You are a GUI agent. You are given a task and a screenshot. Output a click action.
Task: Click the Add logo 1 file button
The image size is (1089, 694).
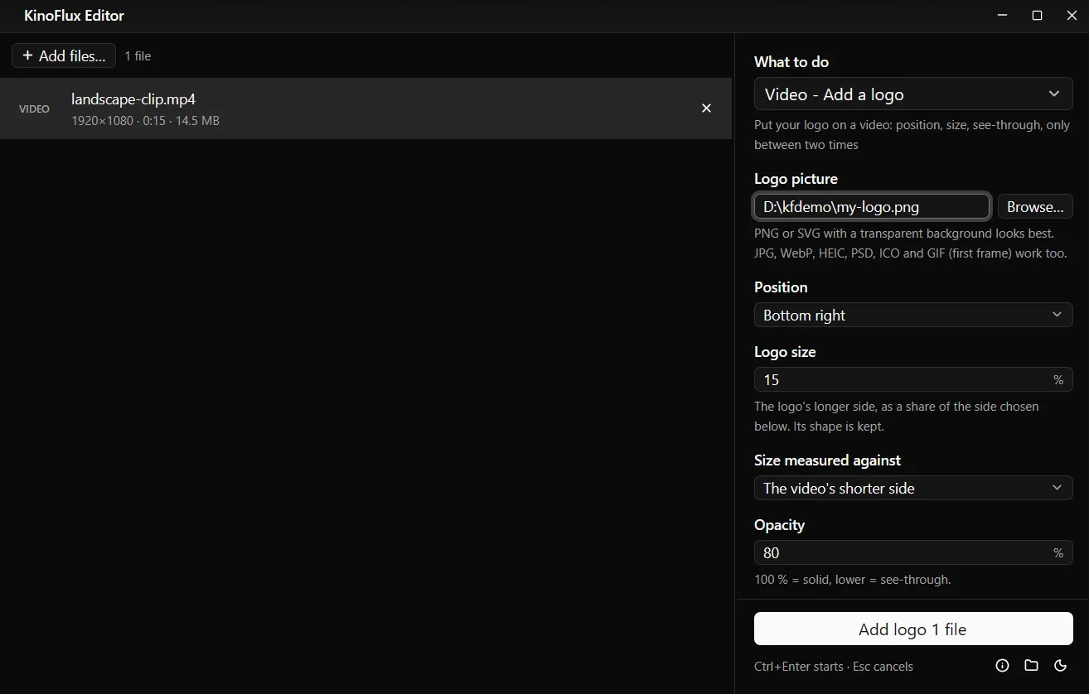click(x=913, y=629)
